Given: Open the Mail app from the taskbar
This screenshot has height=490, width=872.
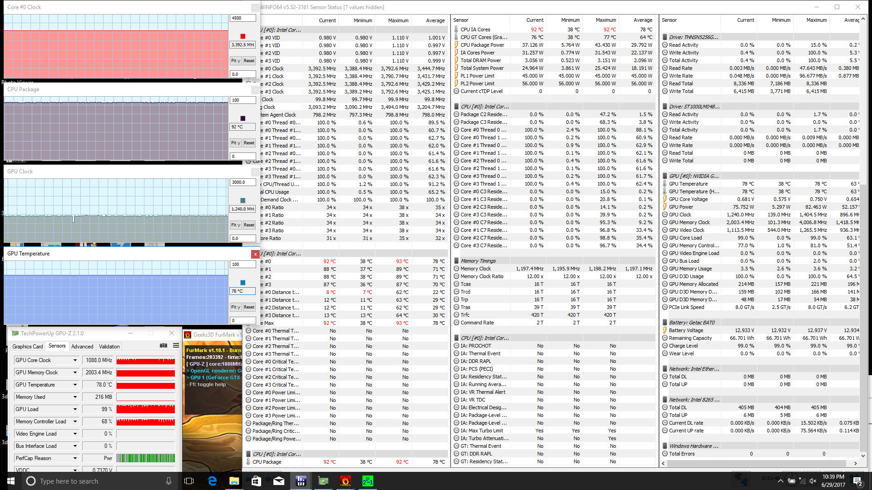Looking at the screenshot, I should [278, 481].
